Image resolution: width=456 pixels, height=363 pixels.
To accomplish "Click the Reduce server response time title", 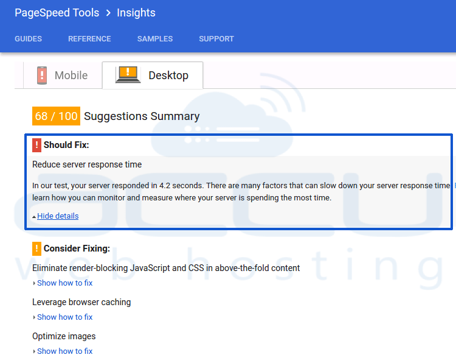I will click(87, 164).
